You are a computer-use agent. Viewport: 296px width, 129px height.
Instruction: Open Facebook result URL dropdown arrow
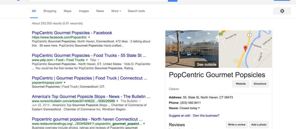tap(89, 37)
